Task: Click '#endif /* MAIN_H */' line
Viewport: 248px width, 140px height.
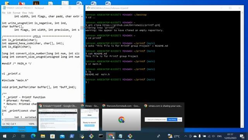Action: (17, 63)
